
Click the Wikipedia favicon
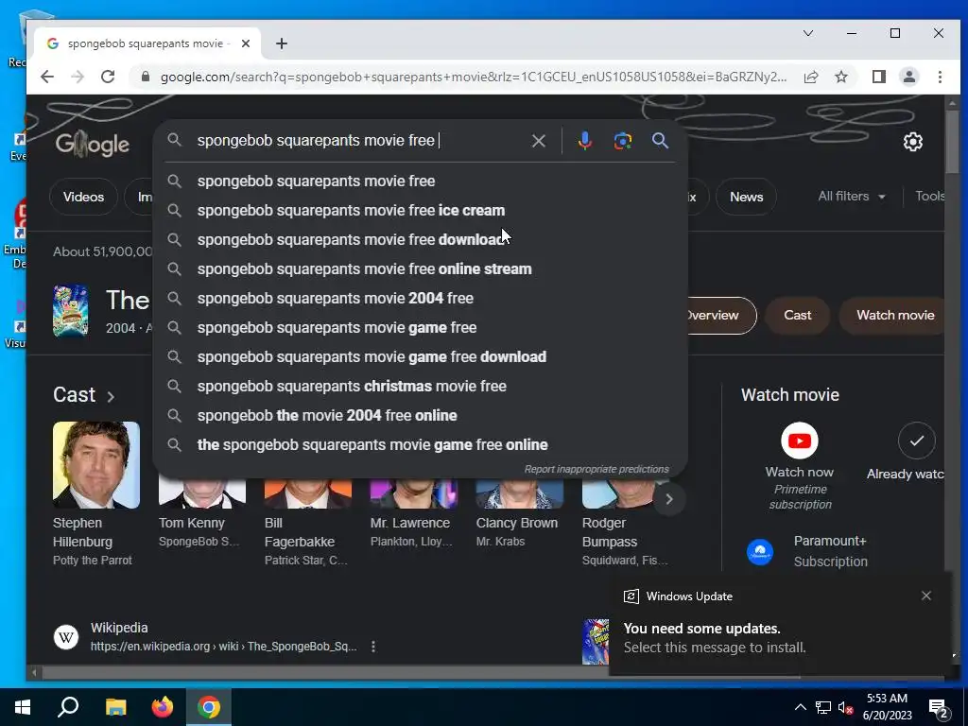click(66, 636)
